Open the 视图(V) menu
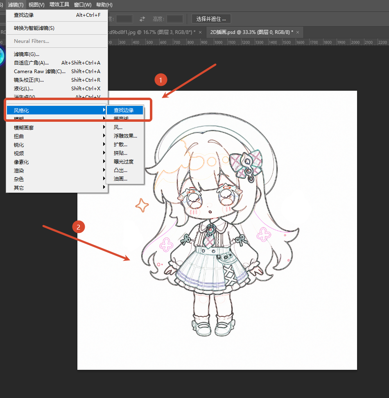The width and height of the screenshot is (389, 398). [36, 5]
